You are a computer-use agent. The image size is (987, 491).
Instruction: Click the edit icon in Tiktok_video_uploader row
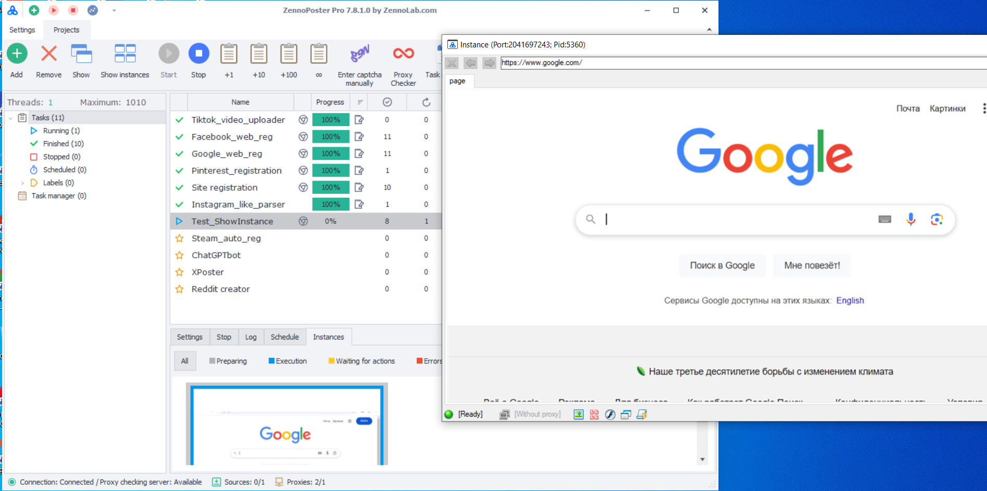coord(359,120)
